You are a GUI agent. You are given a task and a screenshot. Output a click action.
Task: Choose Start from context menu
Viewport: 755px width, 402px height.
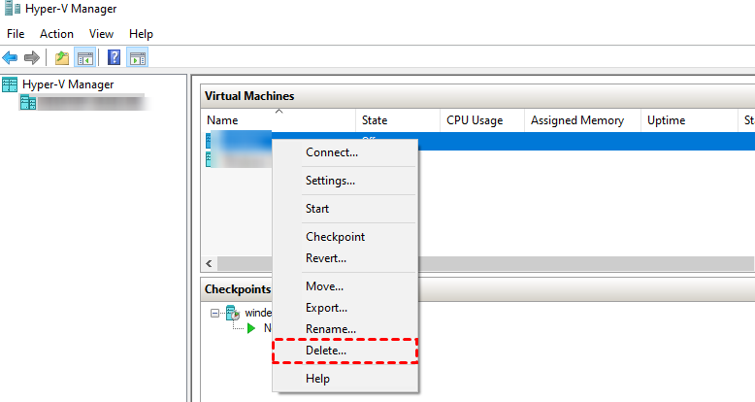345,209
